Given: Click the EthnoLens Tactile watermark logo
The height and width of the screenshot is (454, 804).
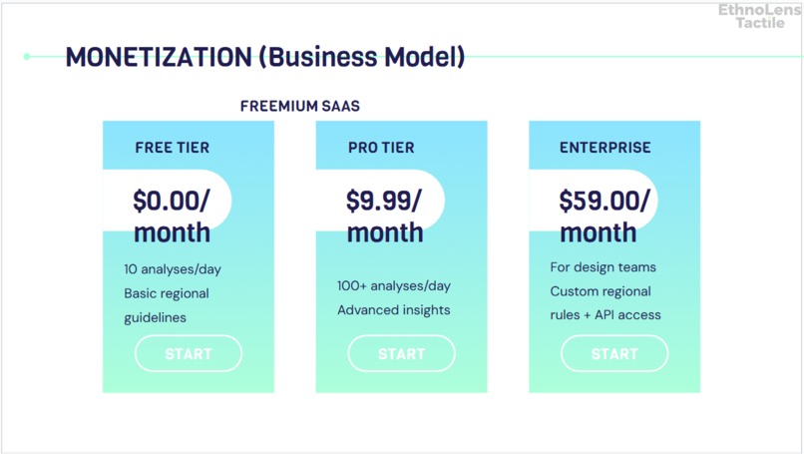Looking at the screenshot, I should pos(760,16).
